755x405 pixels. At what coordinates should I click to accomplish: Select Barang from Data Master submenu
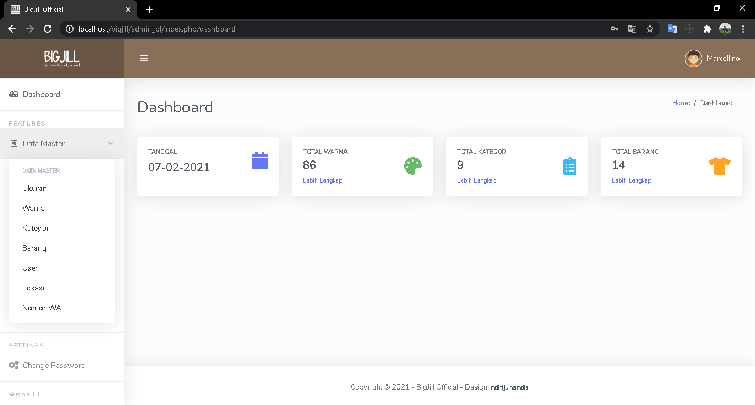pos(34,248)
